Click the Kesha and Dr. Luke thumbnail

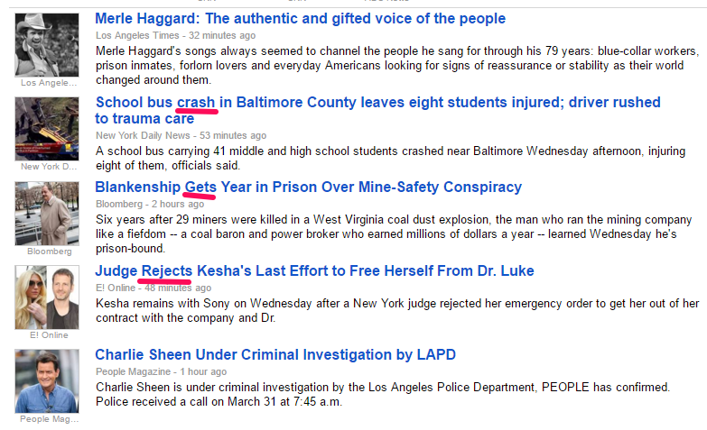[x=47, y=297]
